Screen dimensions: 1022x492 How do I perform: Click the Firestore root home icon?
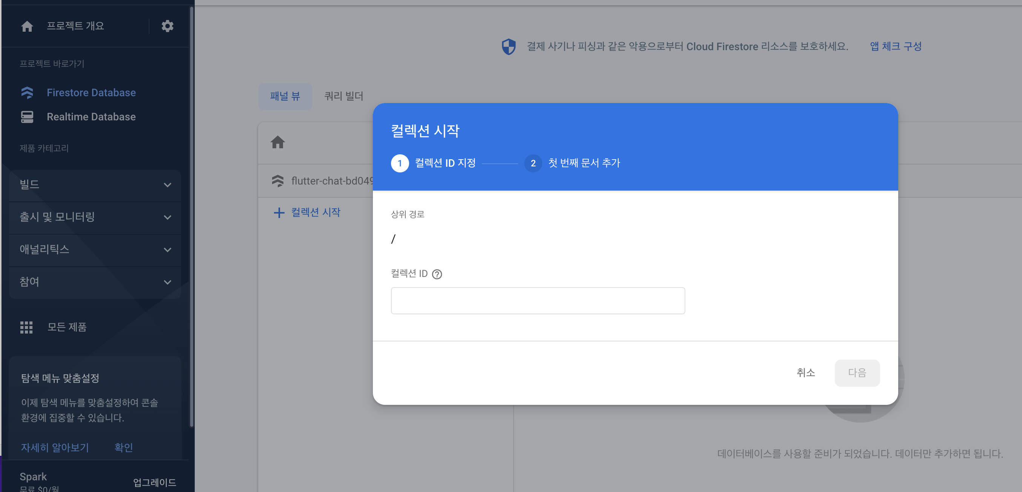coord(278,142)
